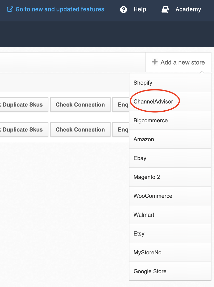
Task: Click Duplicate Skus button in first row
Action: pyautogui.click(x=24, y=105)
